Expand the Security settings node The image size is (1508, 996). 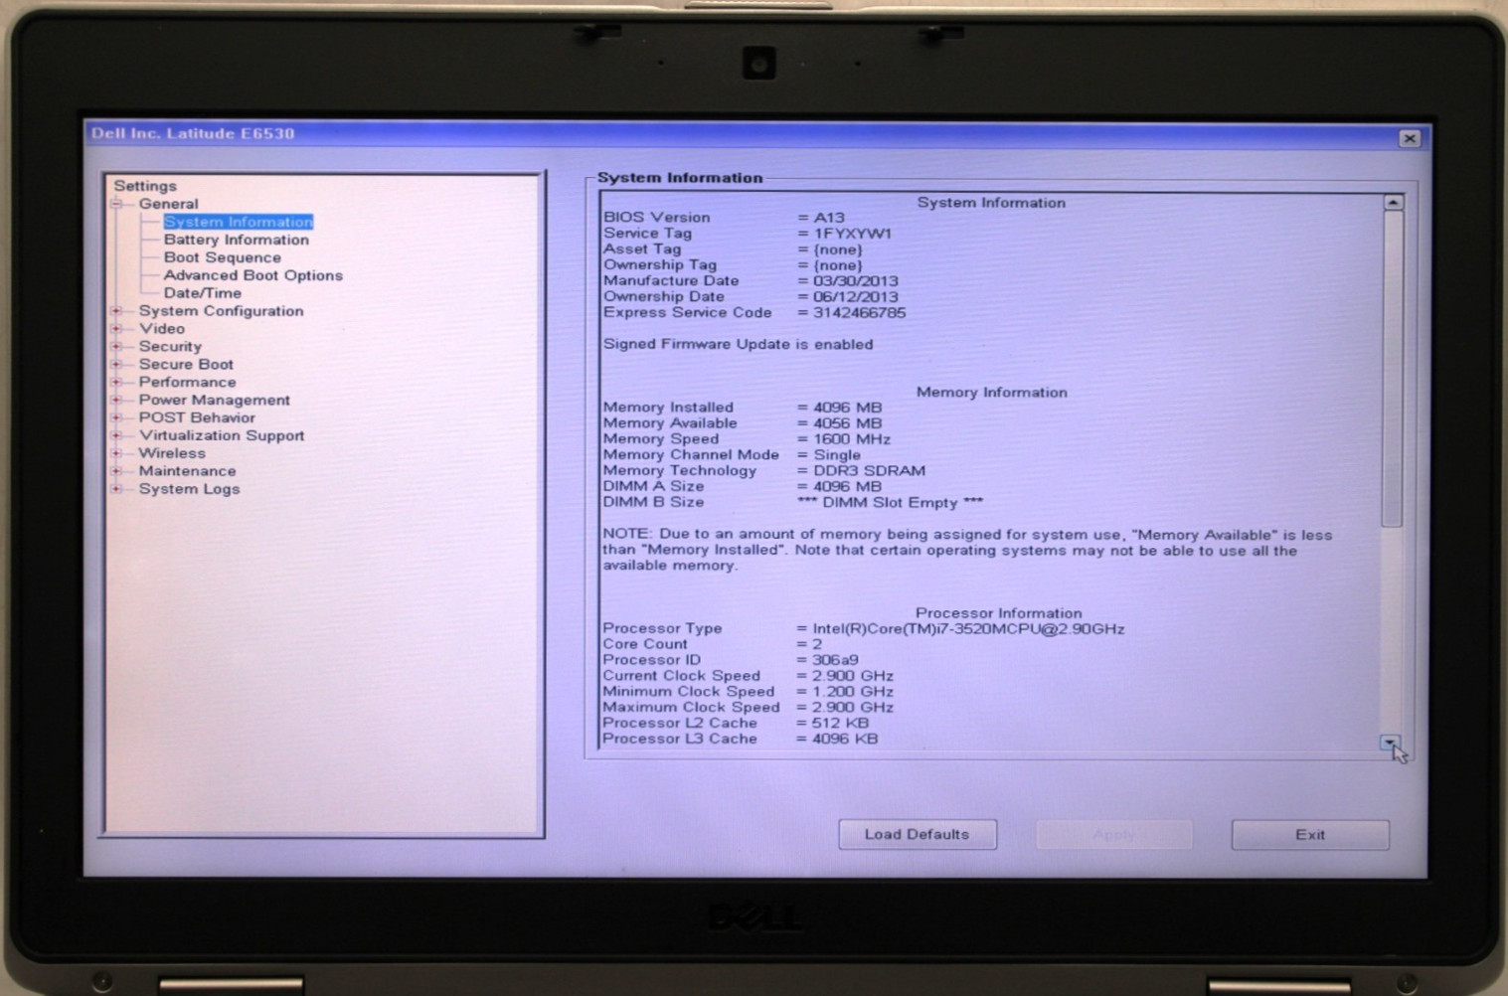point(117,347)
